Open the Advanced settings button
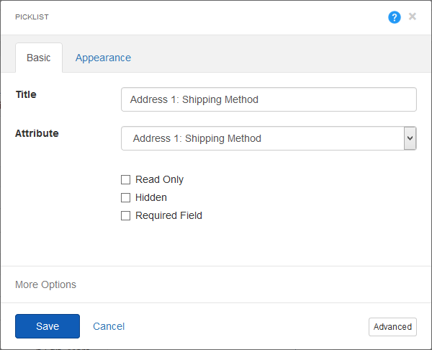 [392, 327]
